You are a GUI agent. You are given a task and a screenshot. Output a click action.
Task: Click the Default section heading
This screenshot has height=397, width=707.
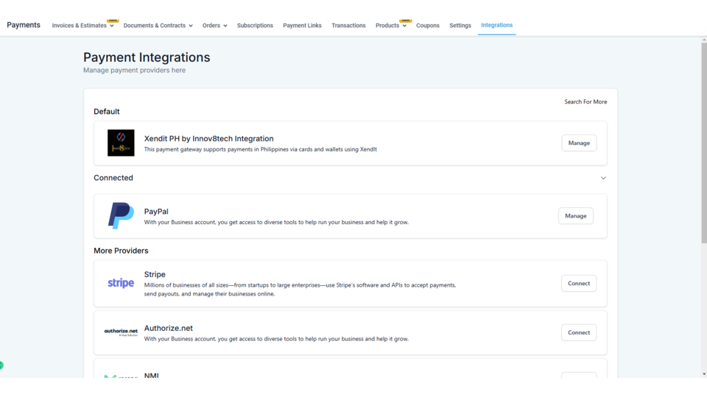(106, 112)
